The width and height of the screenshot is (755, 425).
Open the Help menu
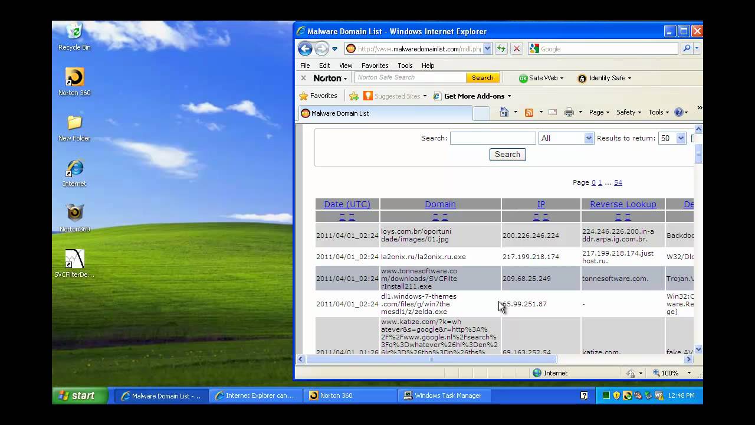click(x=428, y=66)
